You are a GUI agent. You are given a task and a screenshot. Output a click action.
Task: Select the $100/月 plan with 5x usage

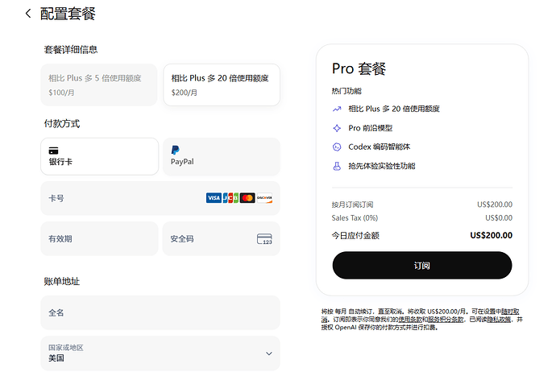[x=99, y=85]
